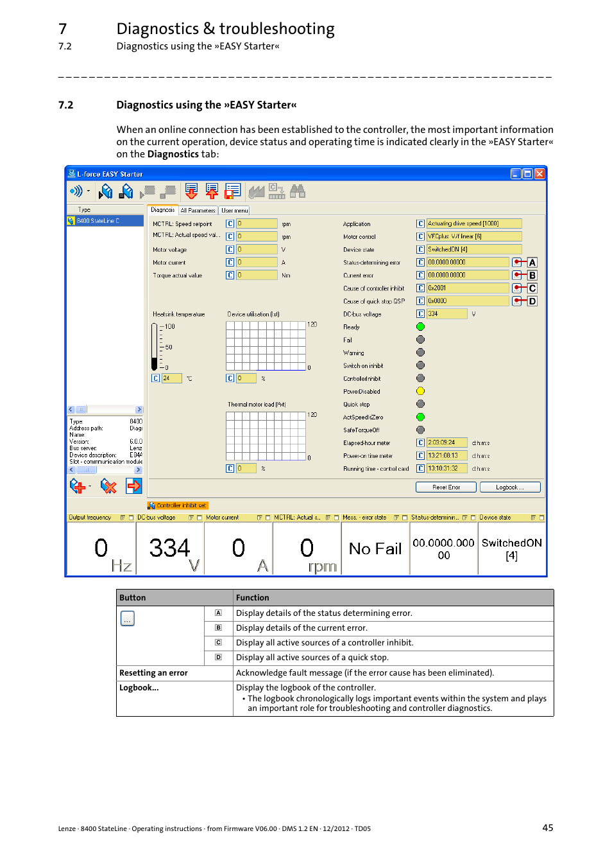This screenshot has width=612, height=867.
Task: Click the C icon beside Torque actual value
Action: click(230, 276)
